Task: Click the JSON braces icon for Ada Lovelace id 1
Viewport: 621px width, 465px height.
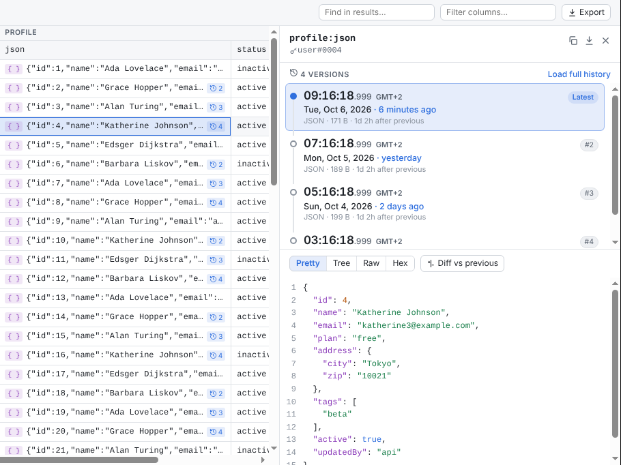Action: (14, 69)
